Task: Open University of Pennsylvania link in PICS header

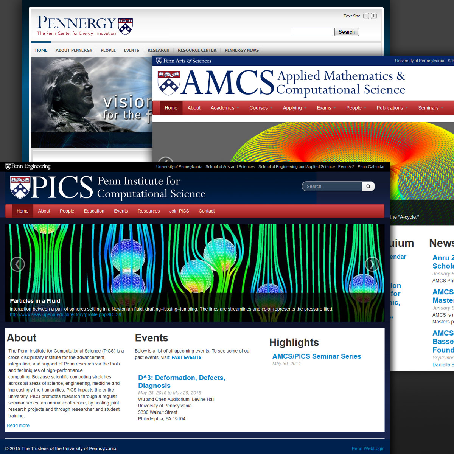Action: (x=179, y=167)
